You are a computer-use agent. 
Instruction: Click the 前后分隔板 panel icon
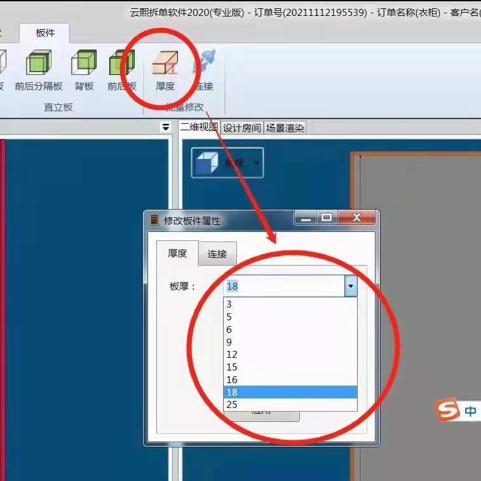(38, 64)
